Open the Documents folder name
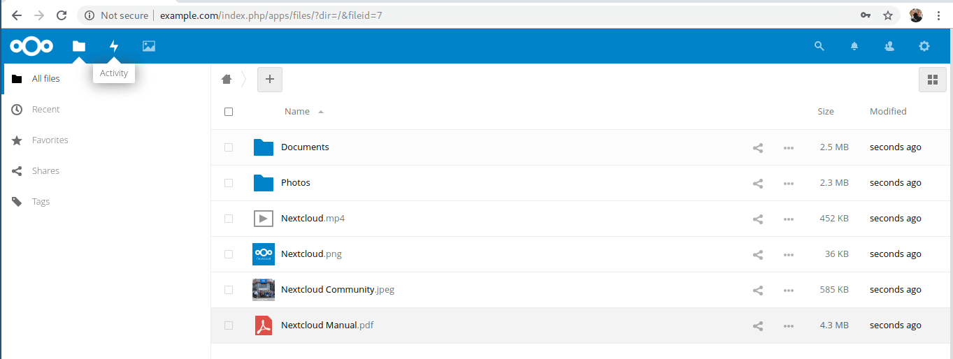The height and width of the screenshot is (359, 953). [305, 147]
